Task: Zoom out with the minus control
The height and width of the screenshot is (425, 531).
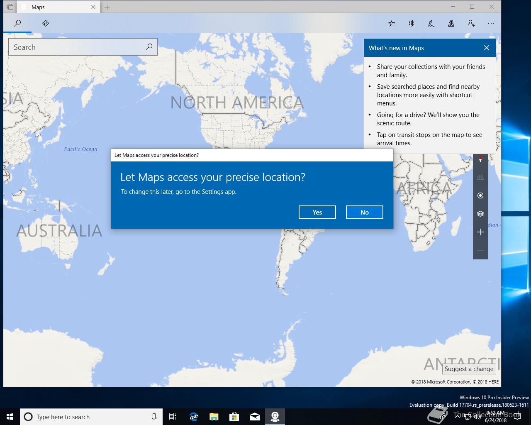Action: [480, 250]
